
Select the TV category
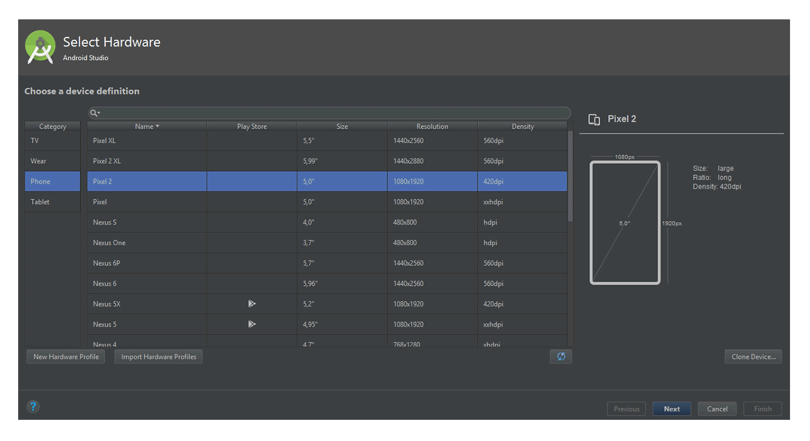pos(53,141)
